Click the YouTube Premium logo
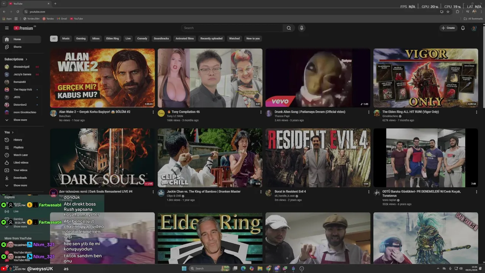Image resolution: width=485 pixels, height=273 pixels. (23, 28)
